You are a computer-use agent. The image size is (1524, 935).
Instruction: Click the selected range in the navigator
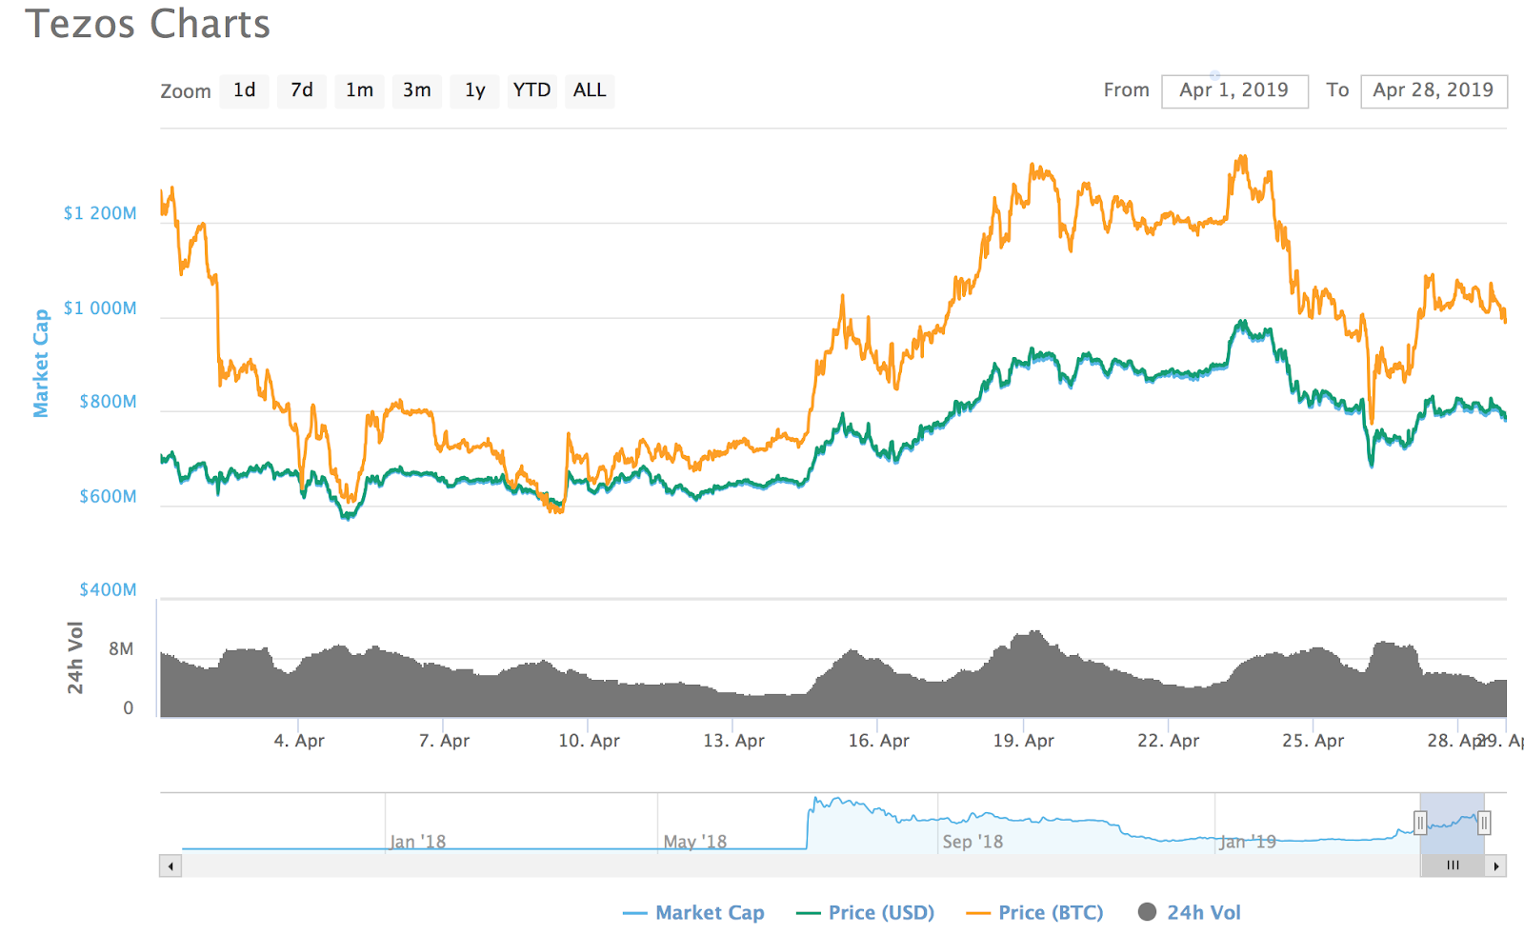click(x=1452, y=824)
